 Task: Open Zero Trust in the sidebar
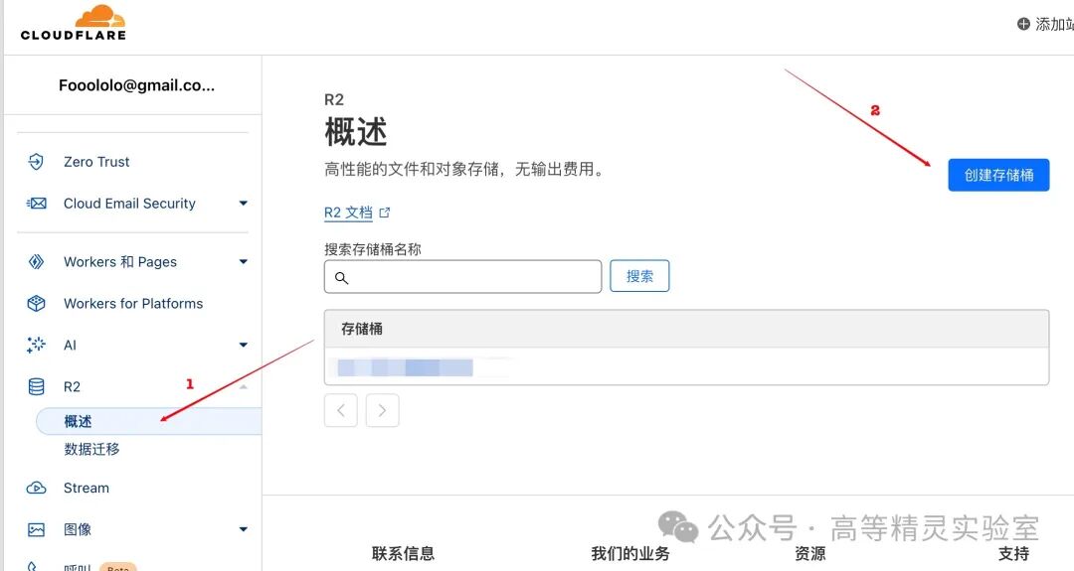click(96, 162)
